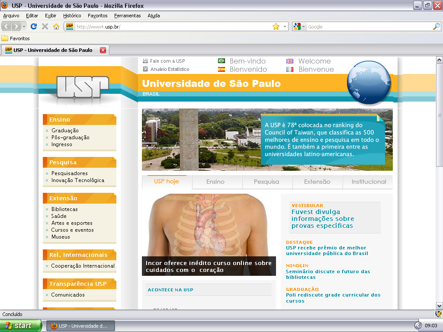
Task: Expand the address bar history dropdown
Action: 285,26
